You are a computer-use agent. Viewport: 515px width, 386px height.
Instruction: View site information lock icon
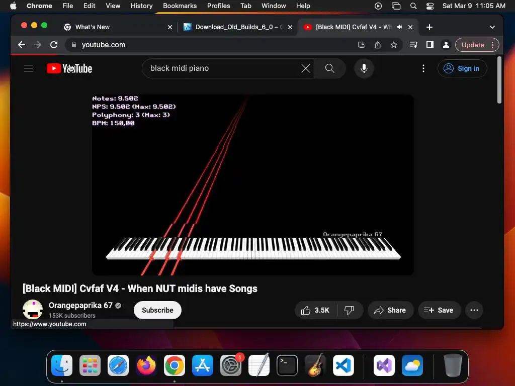pyautogui.click(x=74, y=45)
